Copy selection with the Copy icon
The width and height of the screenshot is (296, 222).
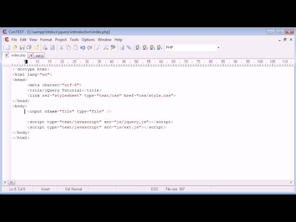click(68, 47)
